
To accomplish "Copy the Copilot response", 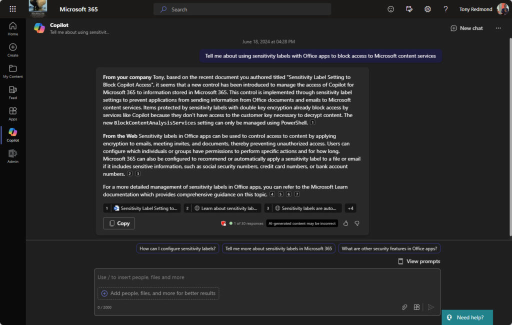I will [x=119, y=223].
